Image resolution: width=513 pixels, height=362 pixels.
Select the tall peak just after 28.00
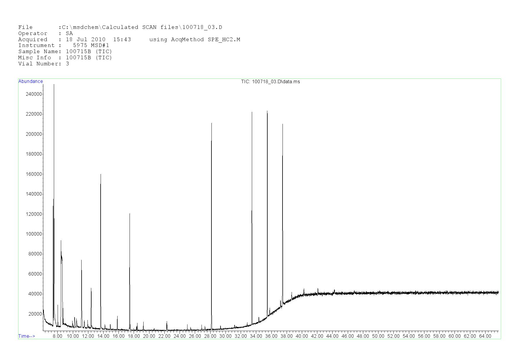(211, 124)
